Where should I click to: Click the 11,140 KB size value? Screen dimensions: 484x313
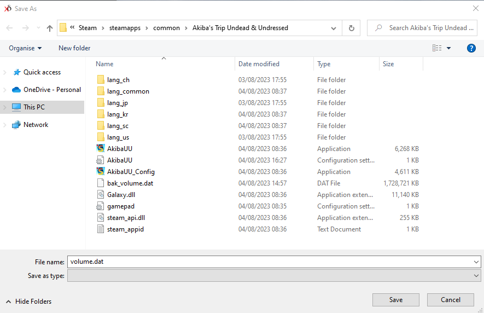[405, 195]
